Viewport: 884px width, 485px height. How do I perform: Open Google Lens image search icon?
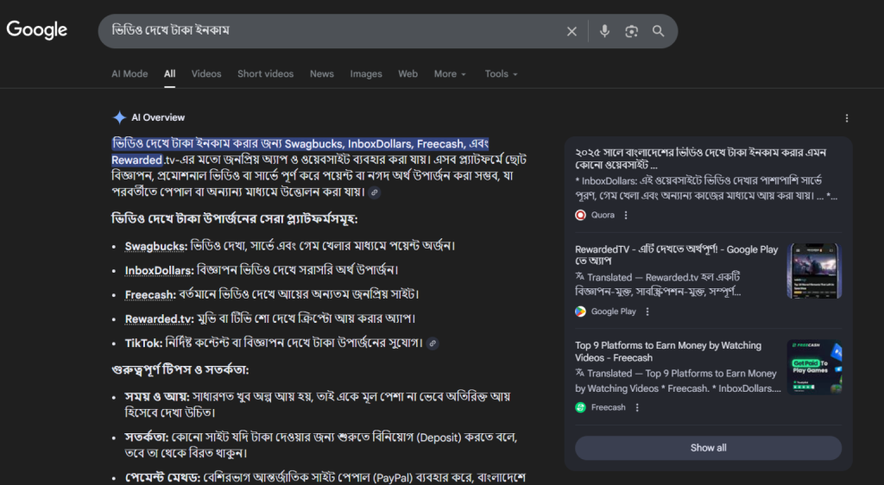coord(631,32)
